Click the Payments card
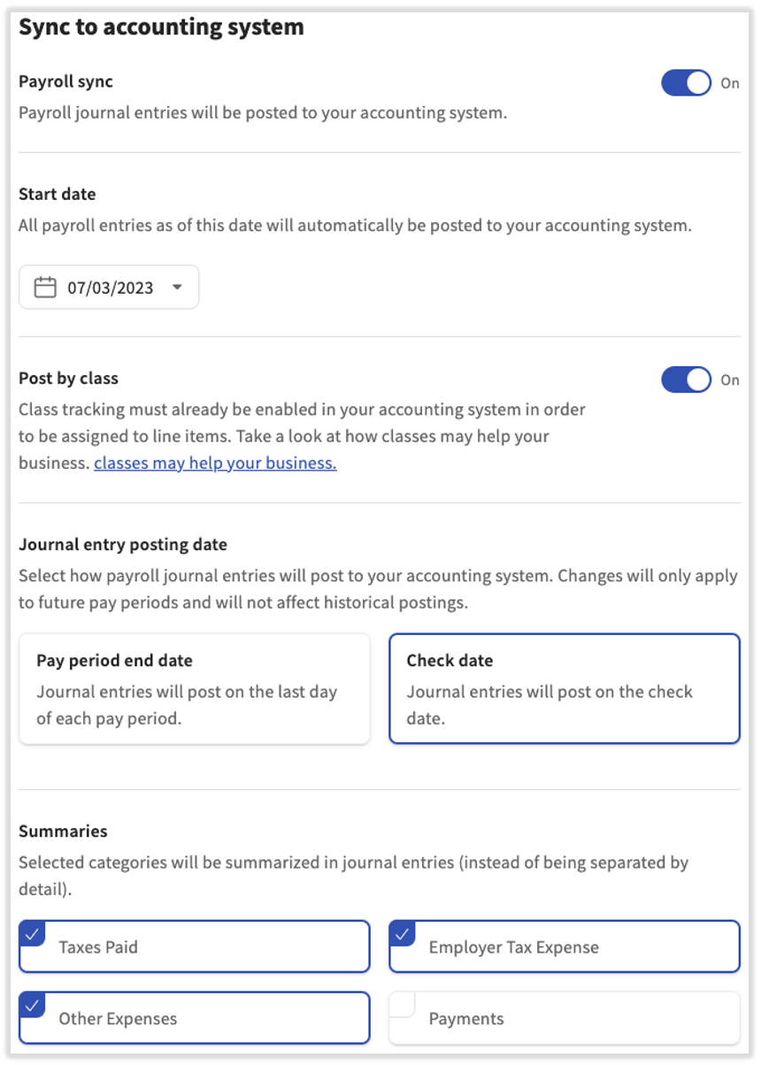 (x=564, y=1018)
